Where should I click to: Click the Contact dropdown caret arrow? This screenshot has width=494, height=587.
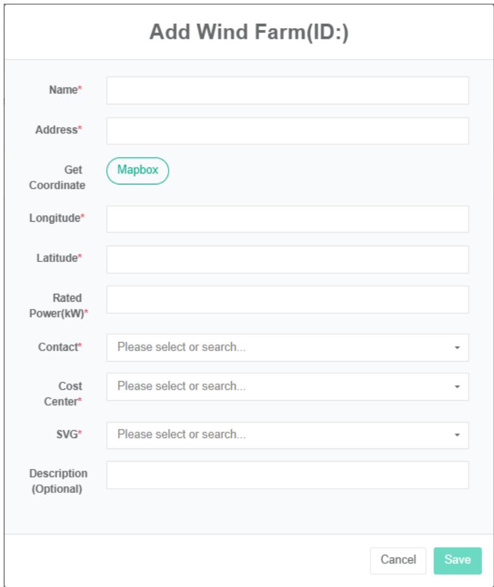(457, 348)
